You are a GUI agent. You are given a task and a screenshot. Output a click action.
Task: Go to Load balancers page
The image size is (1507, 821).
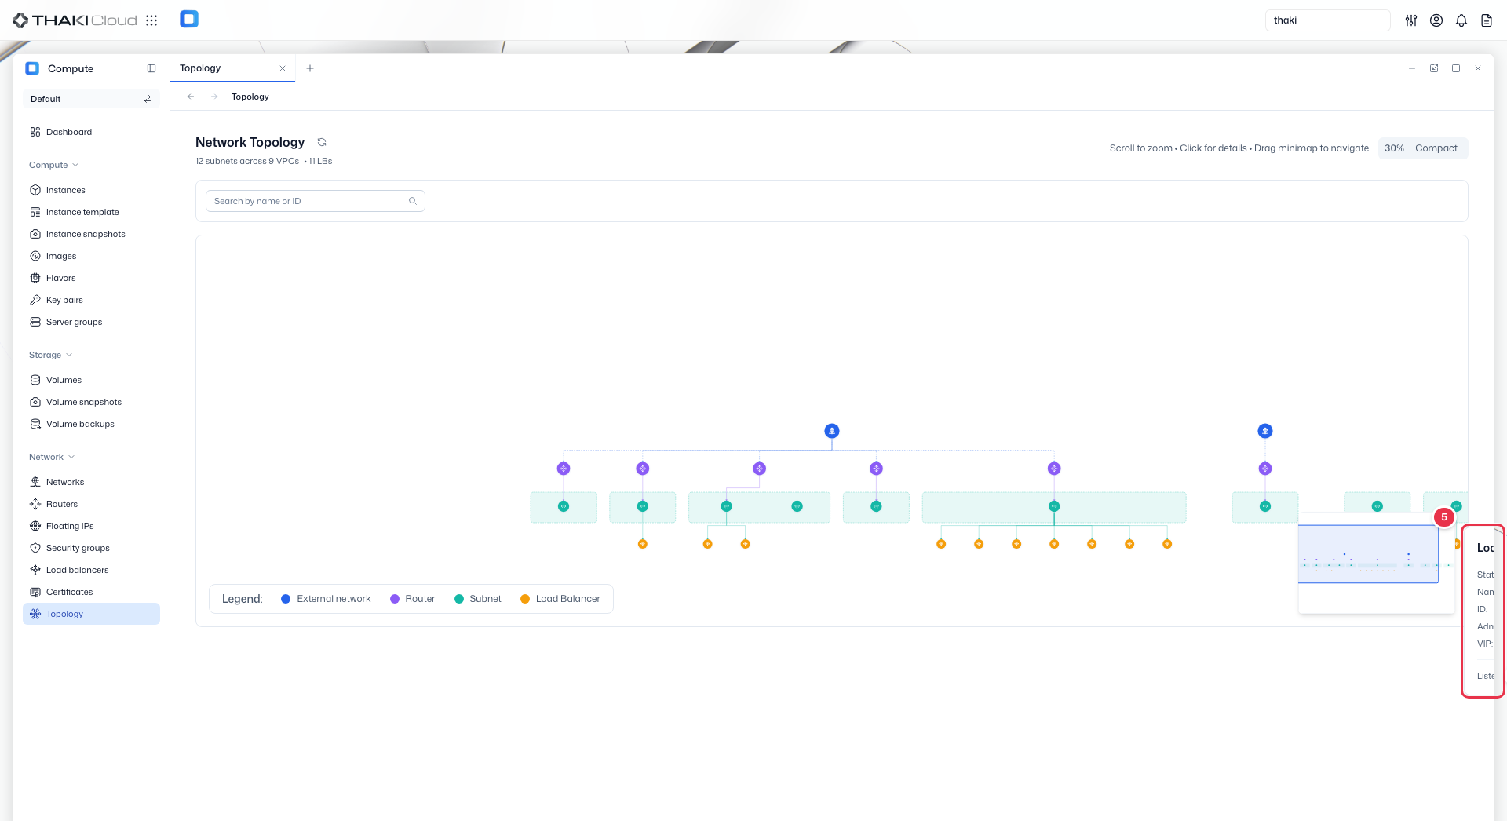[91, 570]
